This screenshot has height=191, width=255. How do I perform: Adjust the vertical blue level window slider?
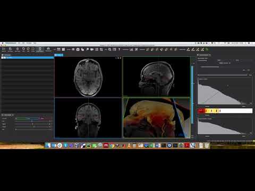coord(192,94)
